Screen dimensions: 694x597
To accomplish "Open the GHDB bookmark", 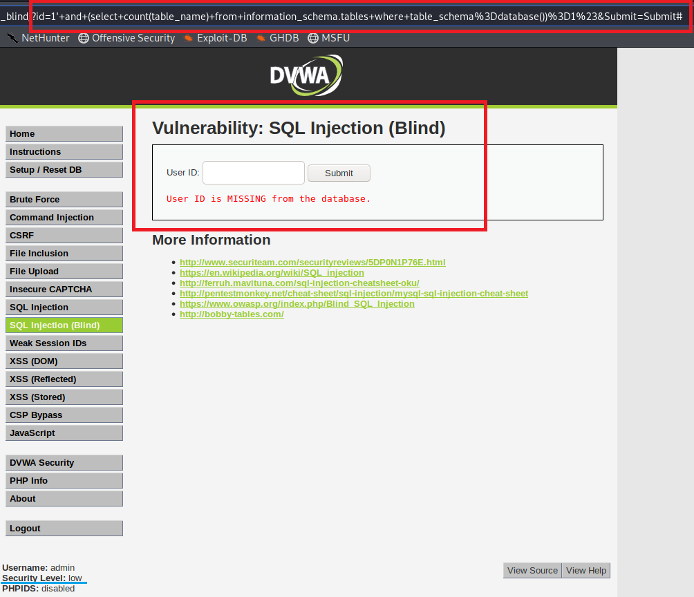I will pos(277,38).
